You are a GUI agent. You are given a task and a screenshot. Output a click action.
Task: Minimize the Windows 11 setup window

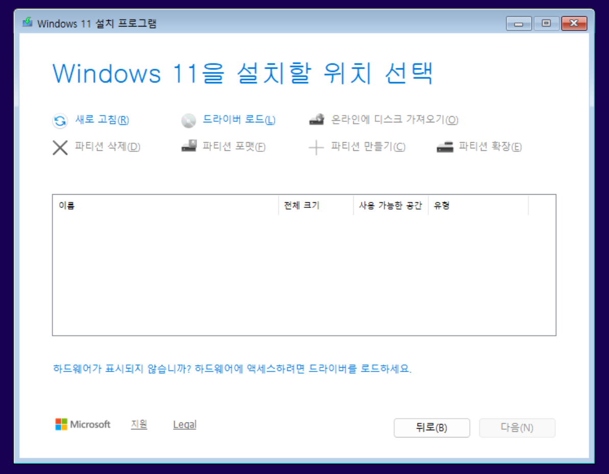tap(519, 23)
